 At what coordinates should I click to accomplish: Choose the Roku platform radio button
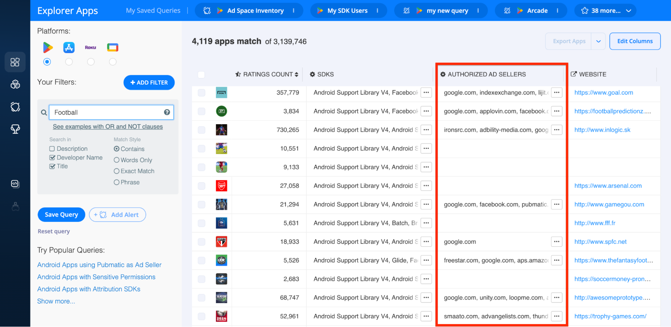(91, 62)
